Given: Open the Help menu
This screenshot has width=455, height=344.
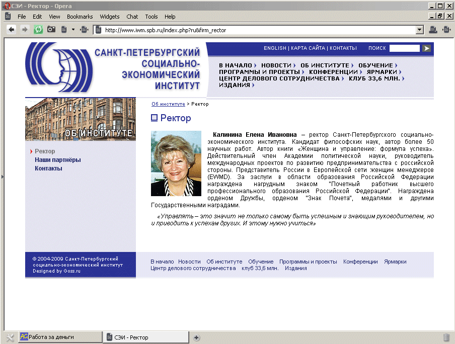Looking at the screenshot, I should coord(170,17).
